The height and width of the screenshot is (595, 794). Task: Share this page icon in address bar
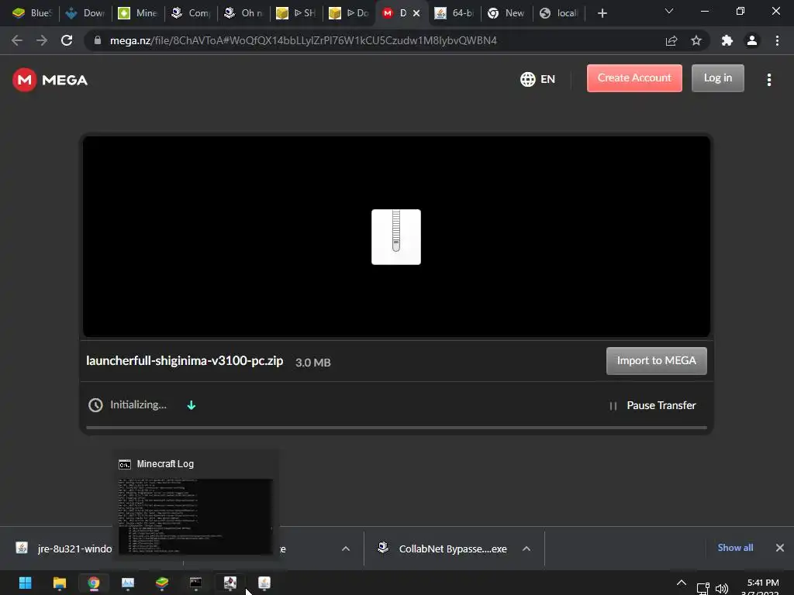671,40
